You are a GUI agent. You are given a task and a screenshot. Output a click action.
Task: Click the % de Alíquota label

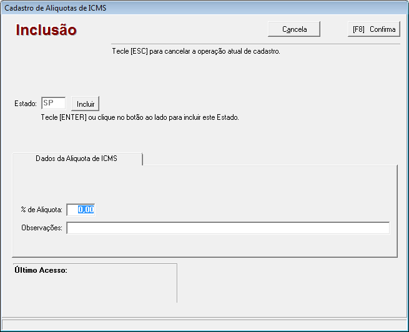tap(41, 210)
